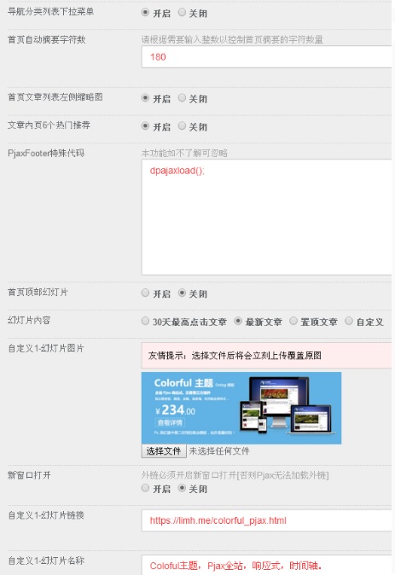Click the 幻灯片内容 label

point(29,321)
